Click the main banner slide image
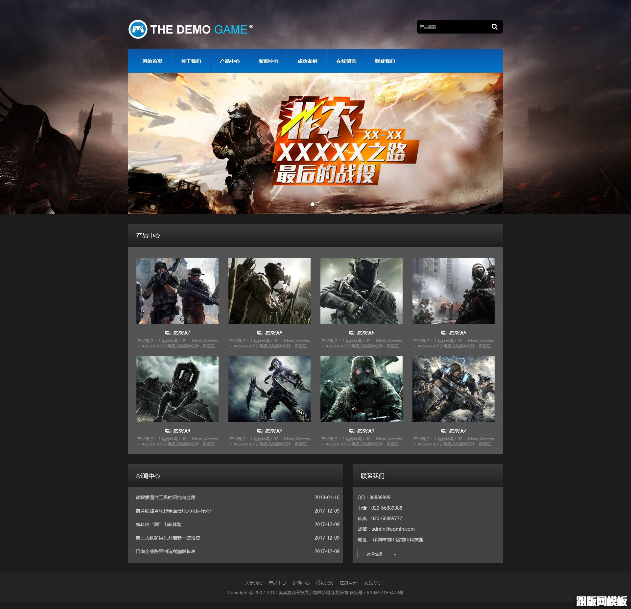 [315, 143]
